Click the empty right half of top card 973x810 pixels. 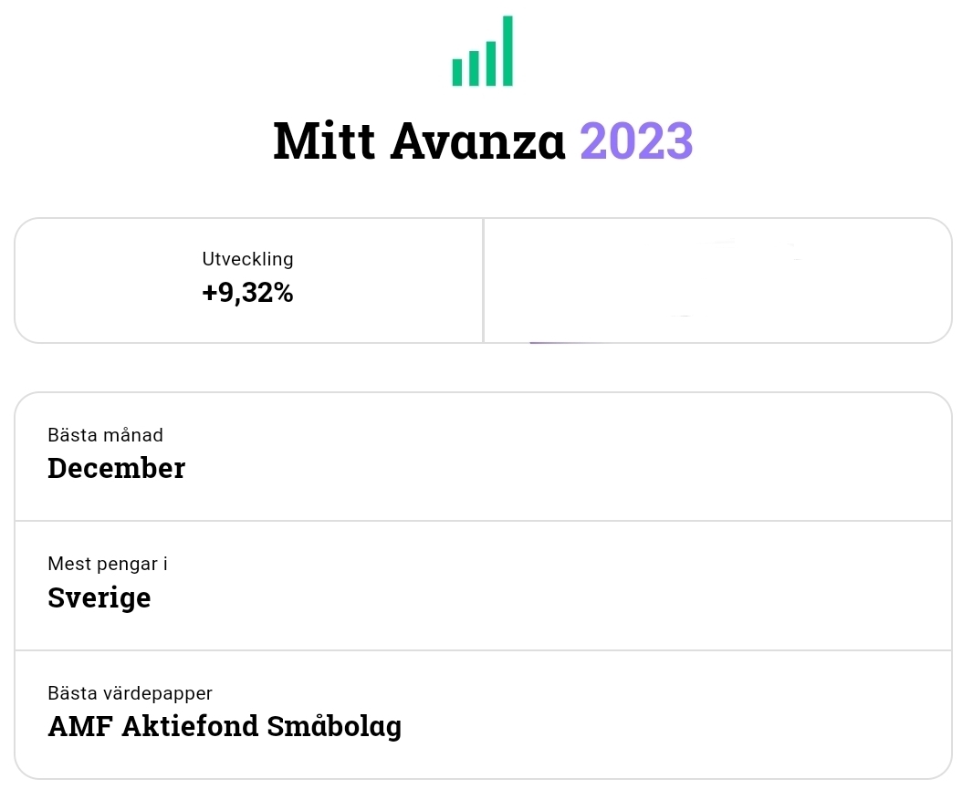tap(717, 281)
